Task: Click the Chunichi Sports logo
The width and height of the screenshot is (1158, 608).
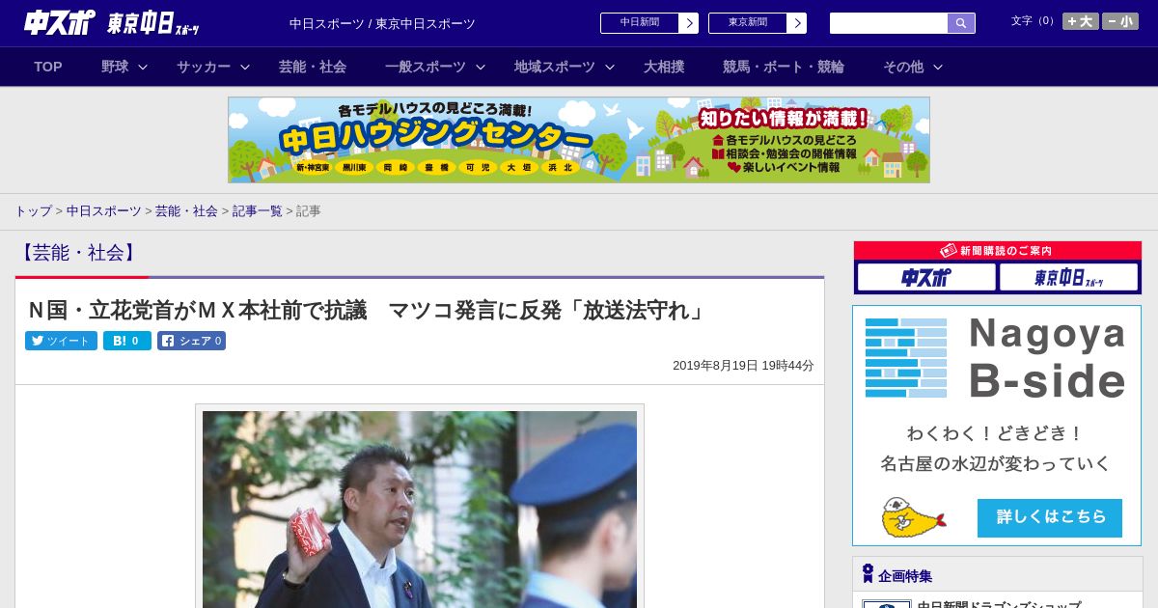Action: 60,23
